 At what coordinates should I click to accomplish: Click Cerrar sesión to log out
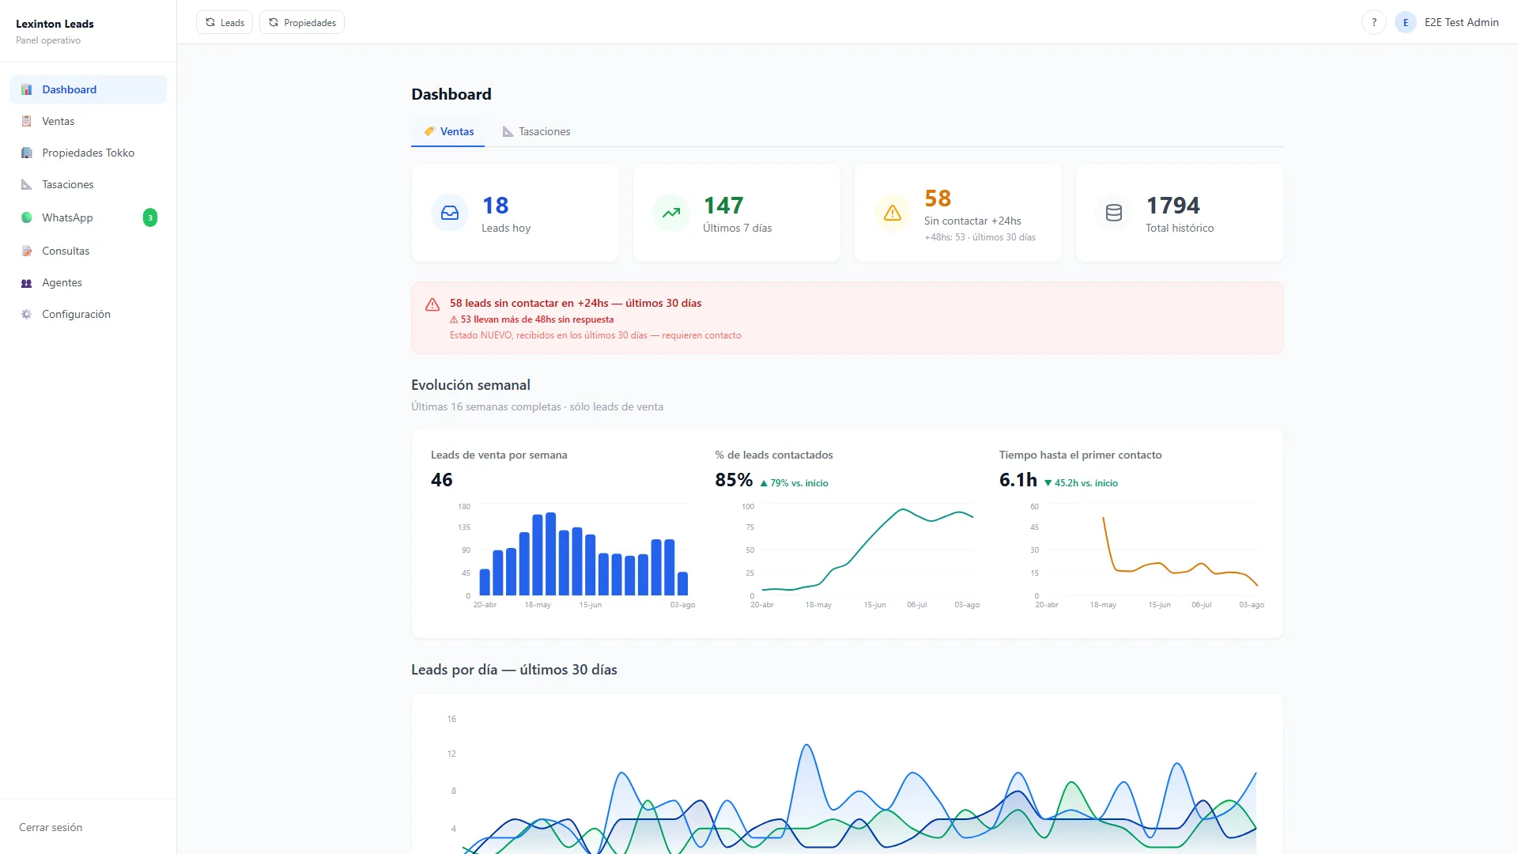point(51,827)
